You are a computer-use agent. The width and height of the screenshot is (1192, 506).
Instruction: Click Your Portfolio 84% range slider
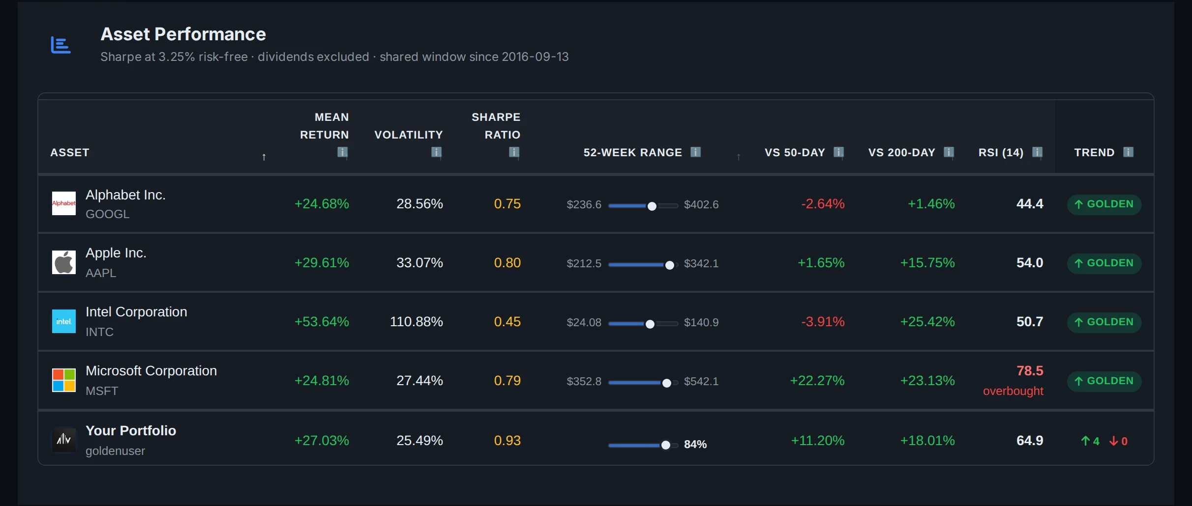click(x=643, y=445)
